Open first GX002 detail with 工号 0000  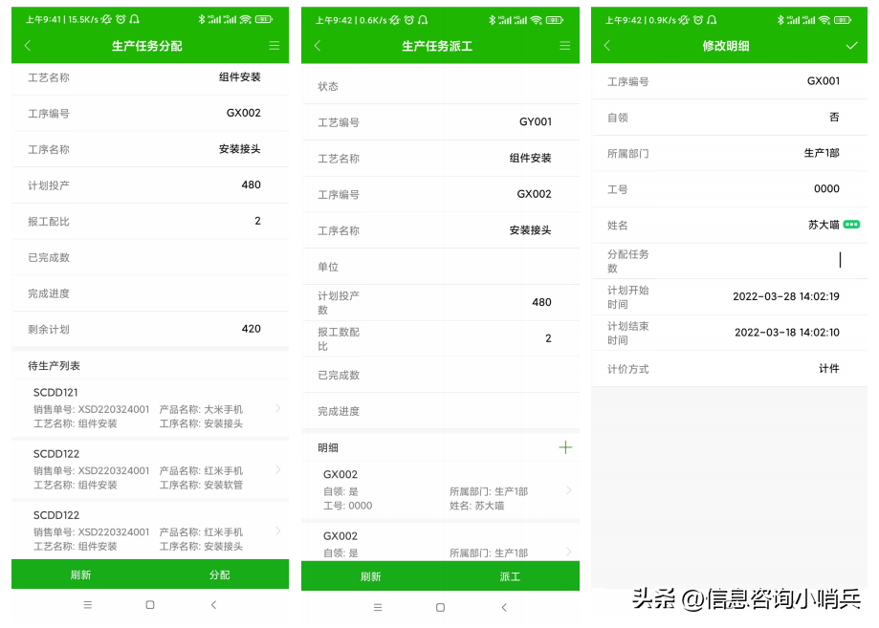coord(441,490)
